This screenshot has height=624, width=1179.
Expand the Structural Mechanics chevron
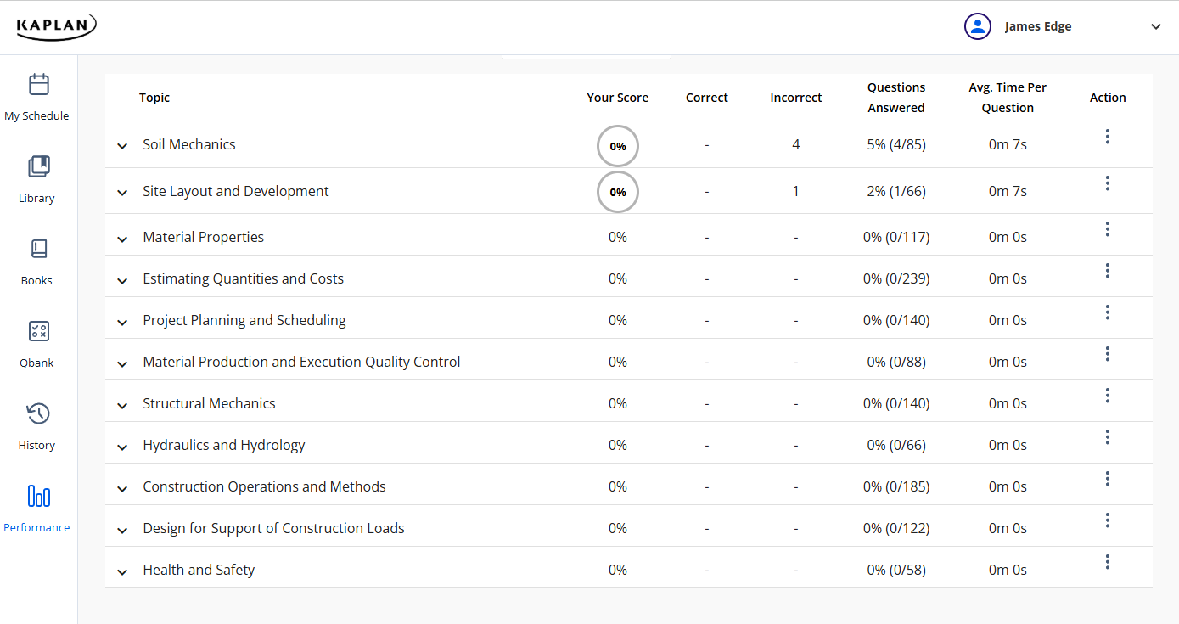(x=122, y=405)
